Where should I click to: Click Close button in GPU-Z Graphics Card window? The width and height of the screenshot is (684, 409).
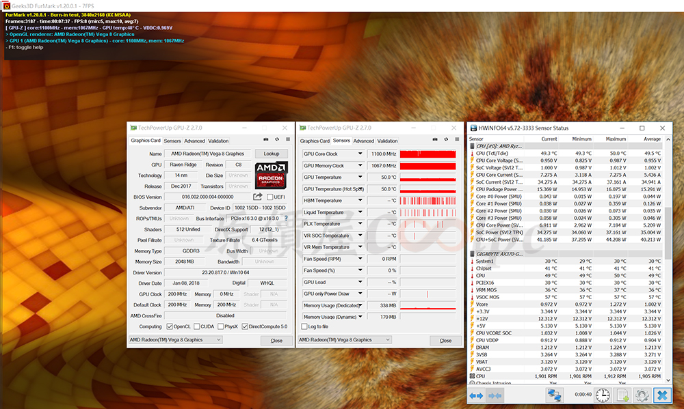point(276,341)
